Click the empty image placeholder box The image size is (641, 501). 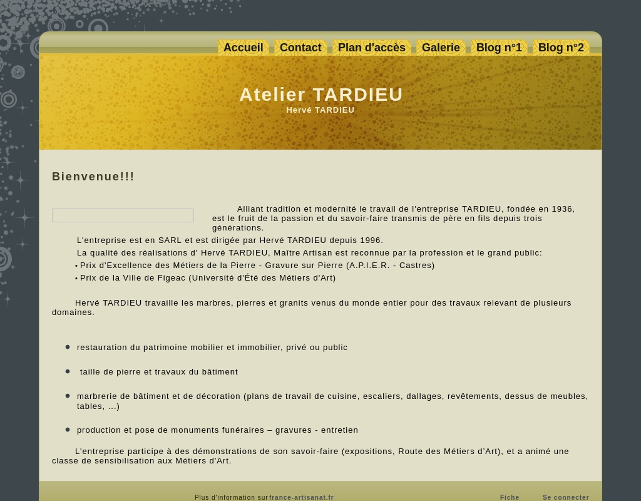[123, 215]
